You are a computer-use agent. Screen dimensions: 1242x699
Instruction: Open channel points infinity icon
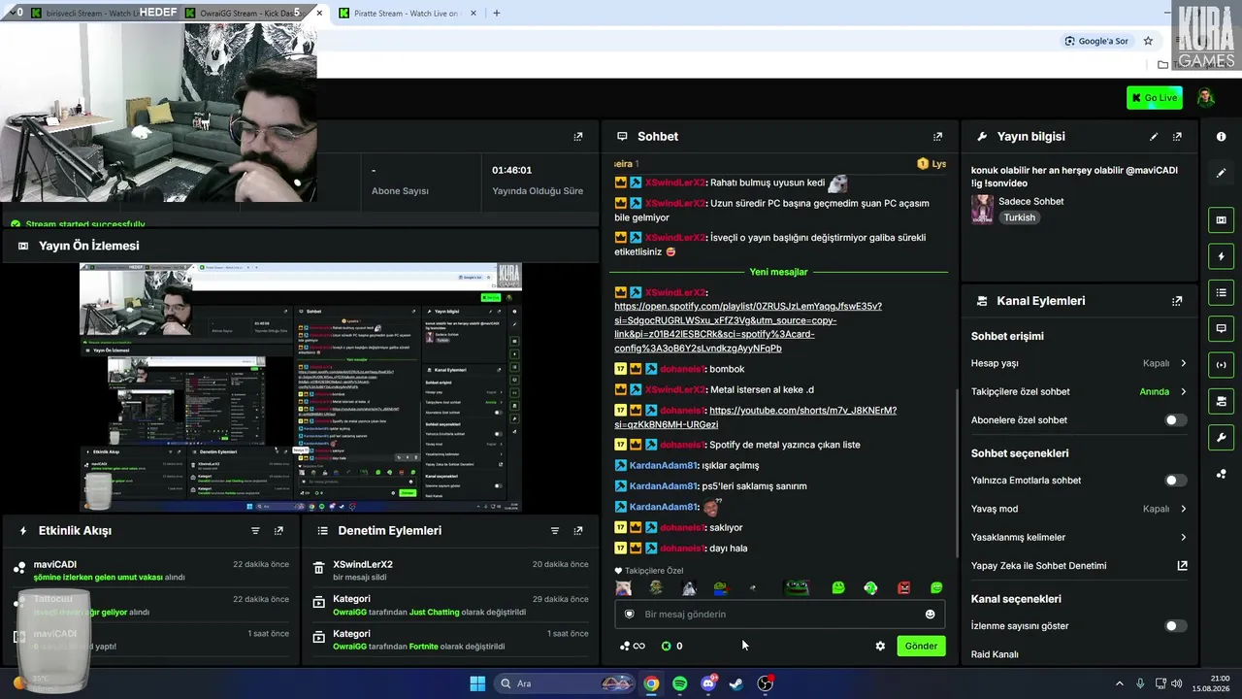[633, 647]
